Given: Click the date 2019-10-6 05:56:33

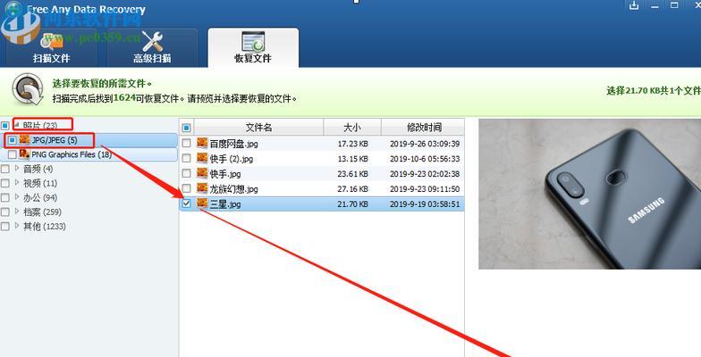Looking at the screenshot, I should [x=425, y=159].
